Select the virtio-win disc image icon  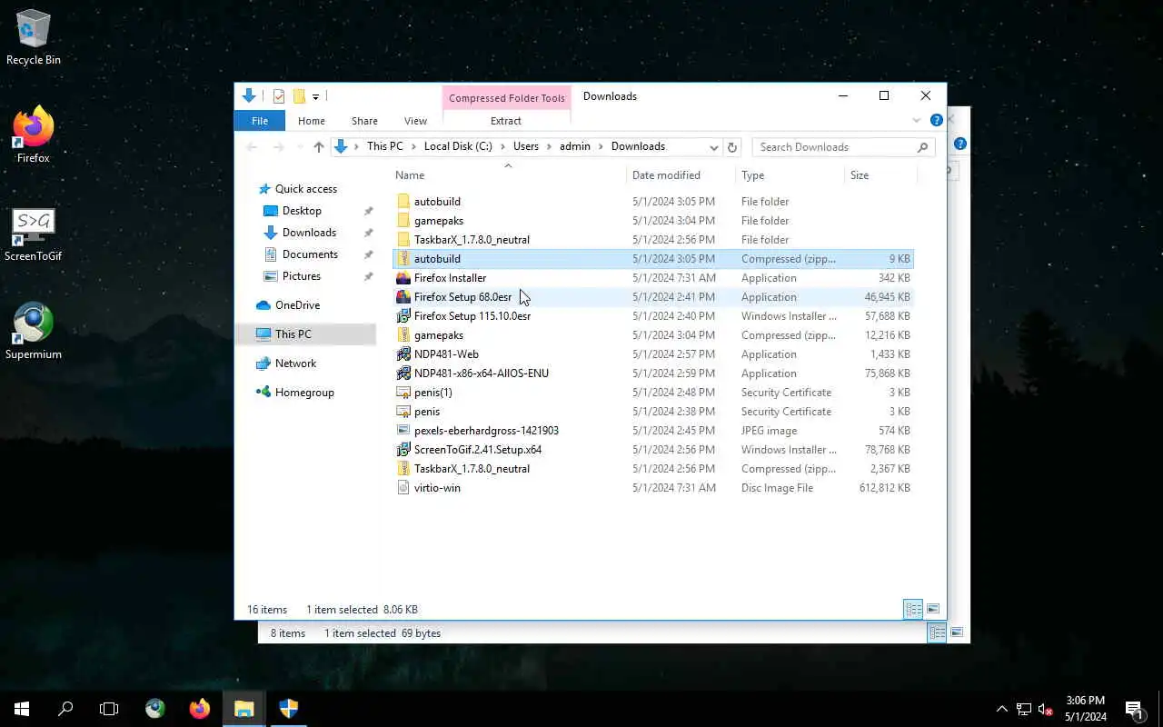coord(403,488)
